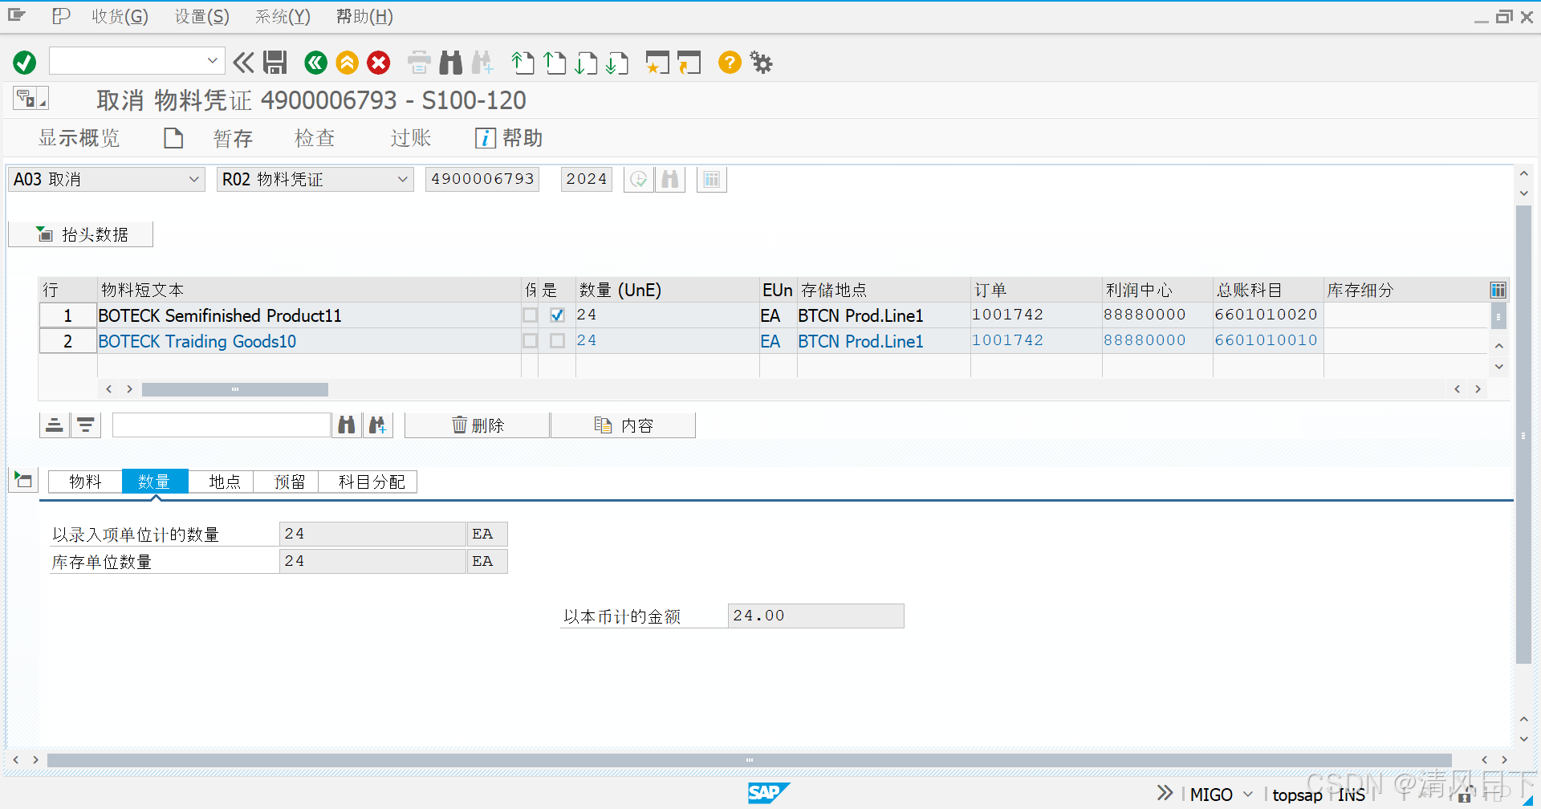Click the item search input field
The height and width of the screenshot is (809, 1541).
click(x=222, y=425)
